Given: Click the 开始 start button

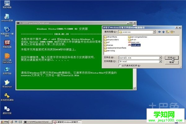Looking at the screenshot, I should click(5, 122).
